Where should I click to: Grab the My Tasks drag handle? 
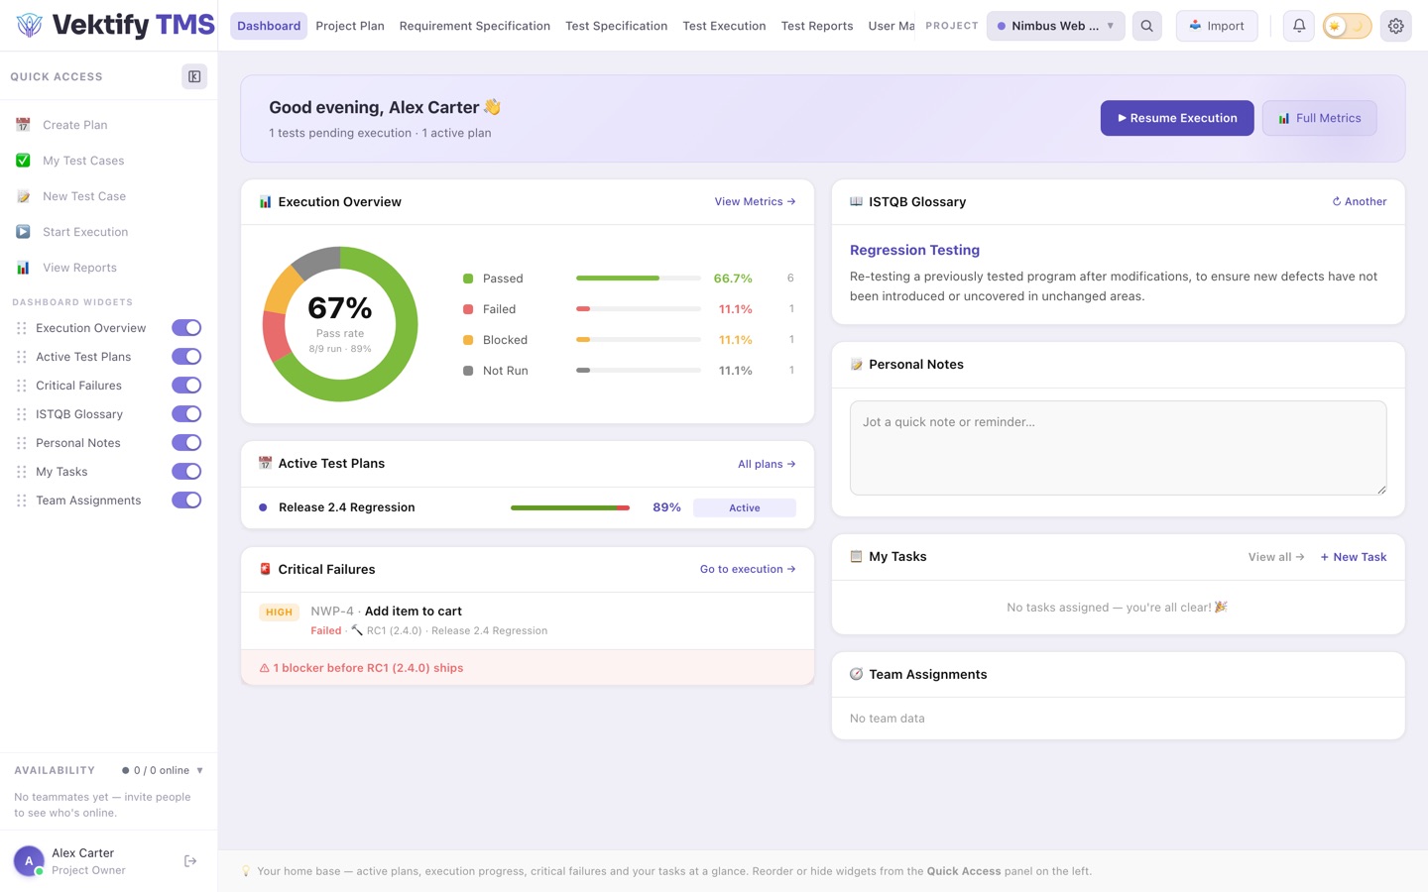click(x=22, y=472)
